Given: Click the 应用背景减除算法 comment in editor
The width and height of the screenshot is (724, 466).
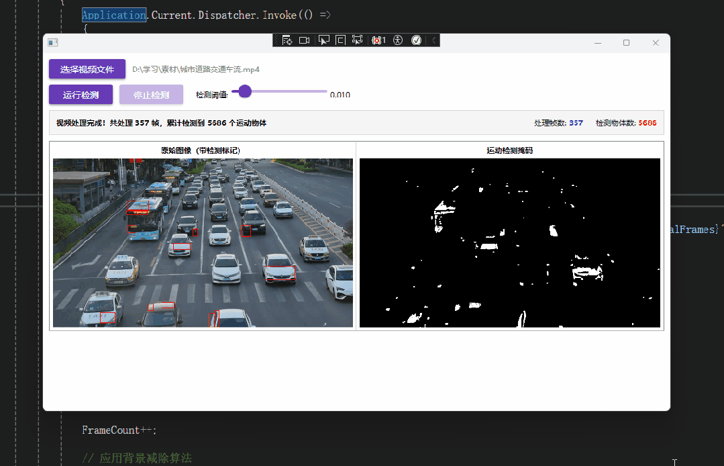Looking at the screenshot, I should (x=137, y=458).
